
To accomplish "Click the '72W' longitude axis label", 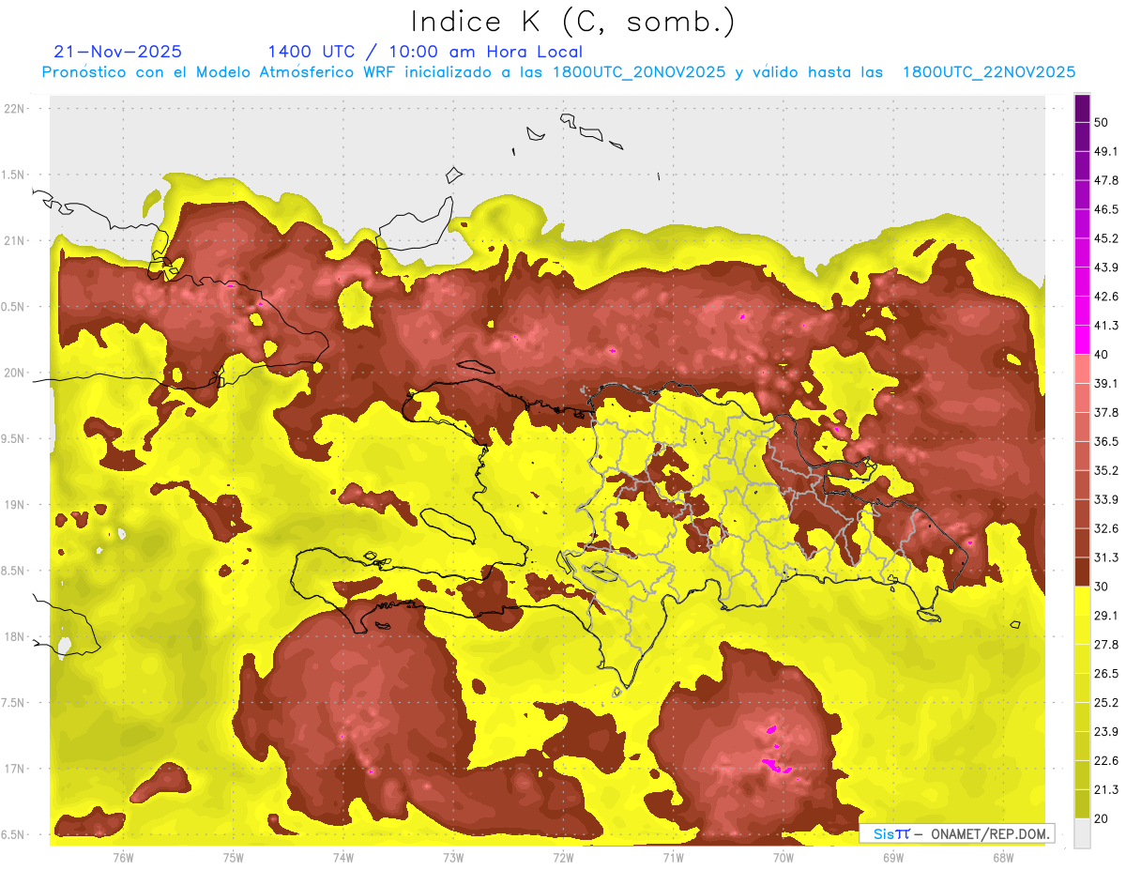I will coord(563,858).
